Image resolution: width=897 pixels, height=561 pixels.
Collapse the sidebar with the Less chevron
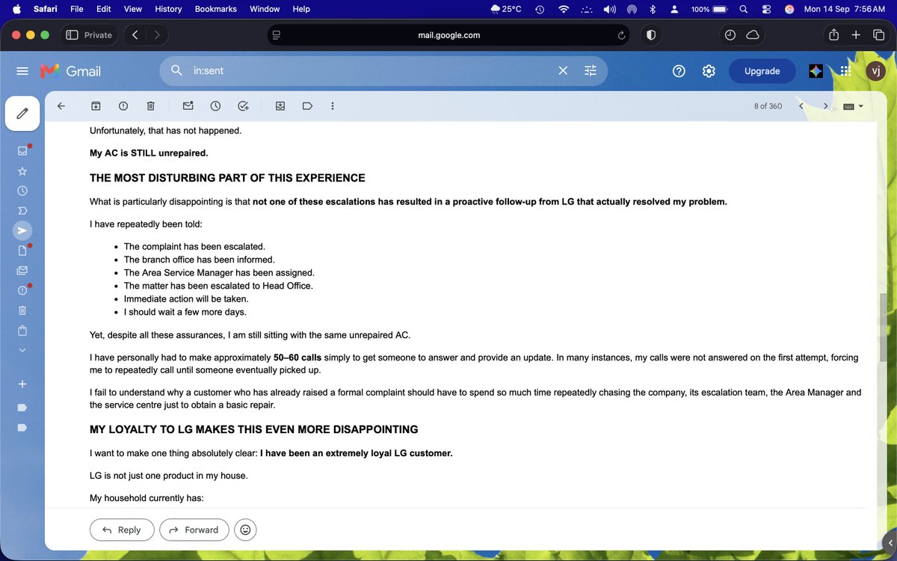point(22,350)
